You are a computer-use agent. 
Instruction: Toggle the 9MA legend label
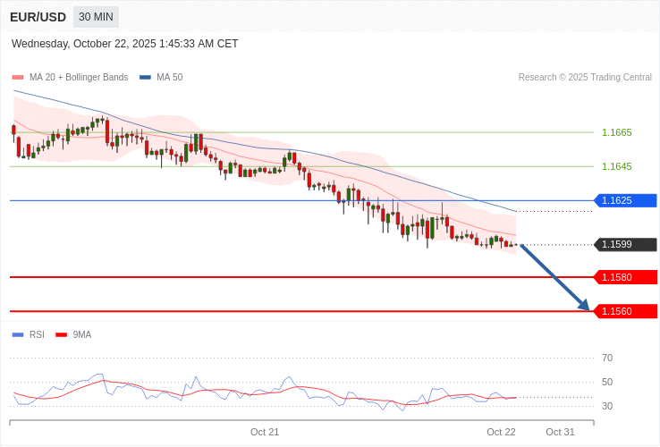[82, 335]
